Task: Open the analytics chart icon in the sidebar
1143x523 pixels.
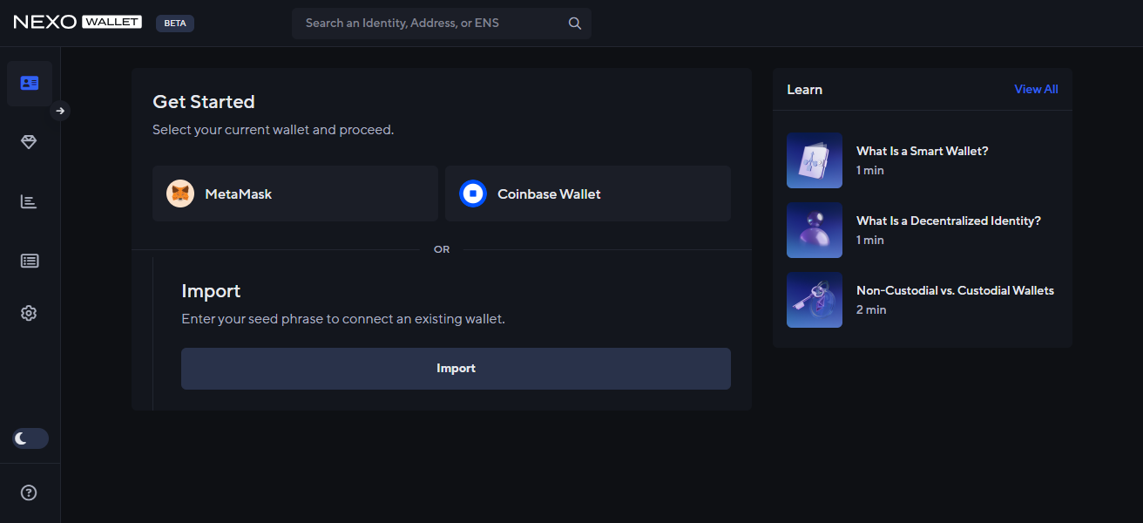Action: pos(29,201)
